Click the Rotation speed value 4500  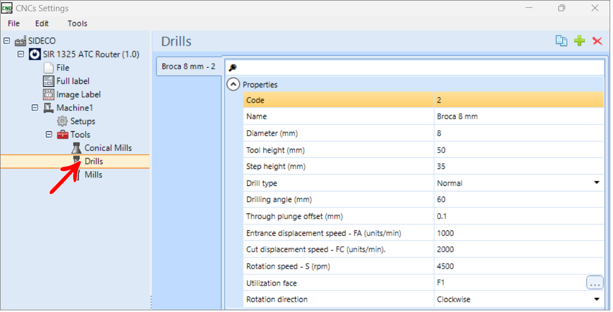pyautogui.click(x=519, y=266)
